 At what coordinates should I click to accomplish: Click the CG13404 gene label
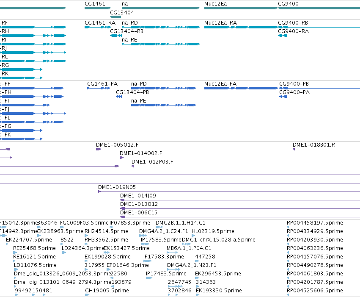[122, 12]
